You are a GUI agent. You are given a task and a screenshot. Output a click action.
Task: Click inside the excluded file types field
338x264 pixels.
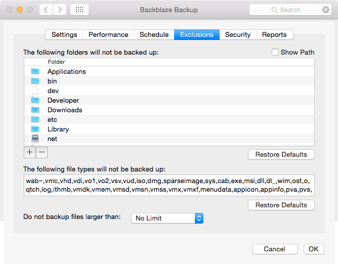[x=169, y=186]
